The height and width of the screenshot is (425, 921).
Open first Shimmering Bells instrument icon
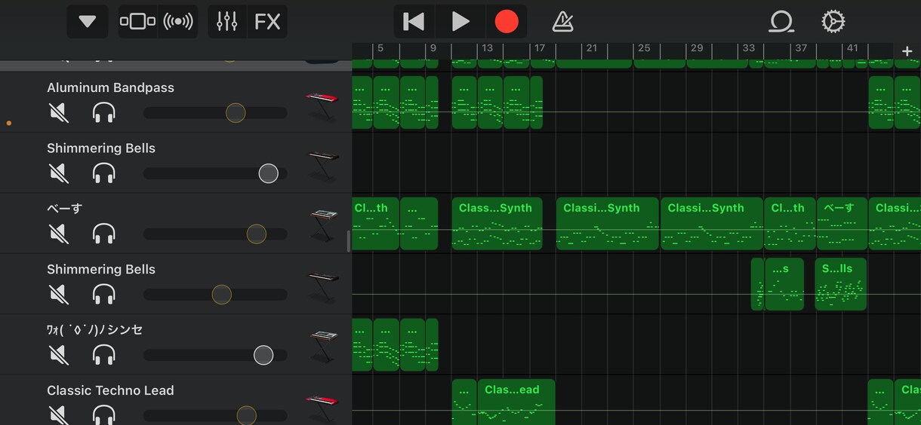point(322,166)
